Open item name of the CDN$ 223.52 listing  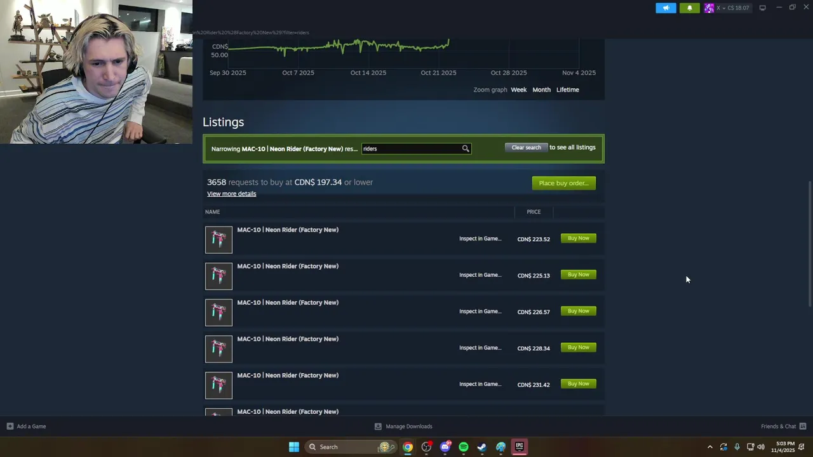pyautogui.click(x=288, y=230)
